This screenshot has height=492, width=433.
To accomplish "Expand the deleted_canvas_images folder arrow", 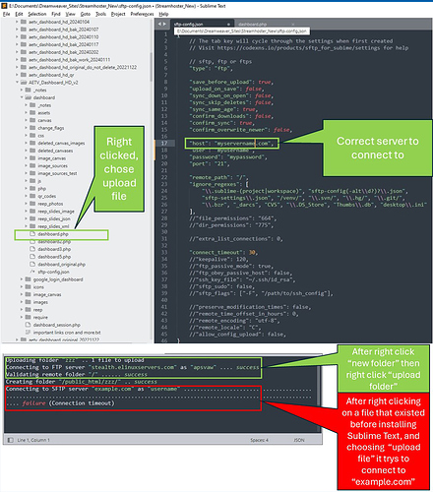I will coord(26,143).
